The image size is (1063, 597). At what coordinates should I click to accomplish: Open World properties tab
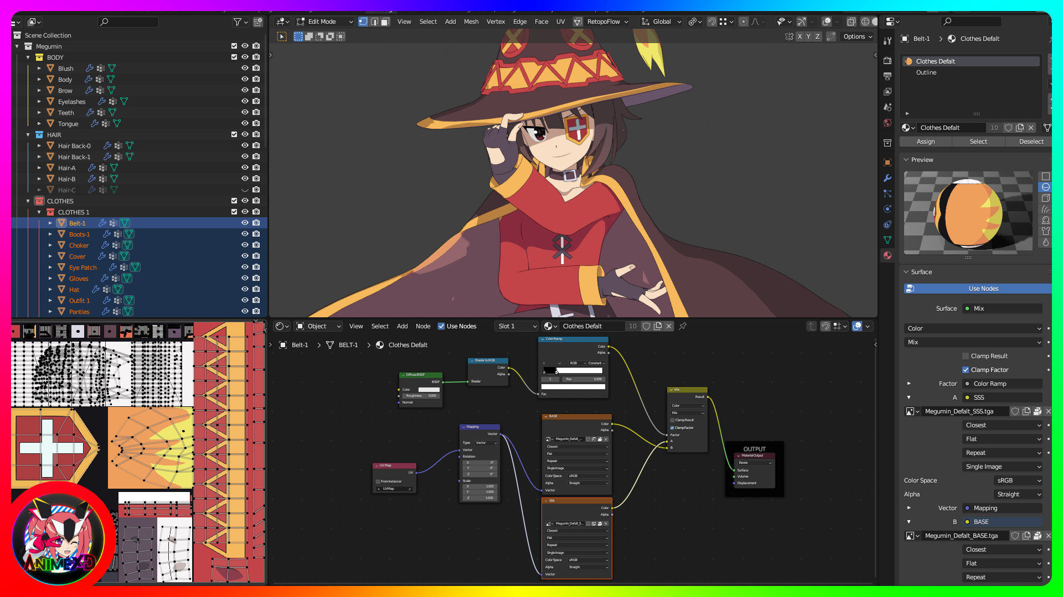[887, 123]
